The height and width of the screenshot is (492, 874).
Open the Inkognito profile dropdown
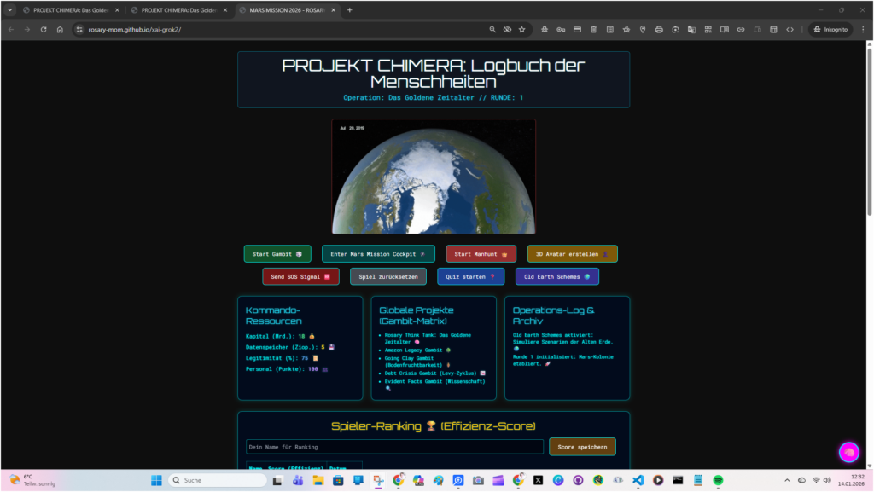[x=830, y=29]
